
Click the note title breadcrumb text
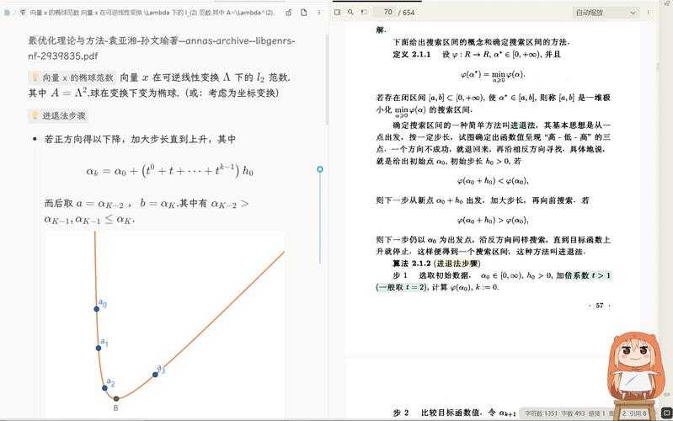152,13
